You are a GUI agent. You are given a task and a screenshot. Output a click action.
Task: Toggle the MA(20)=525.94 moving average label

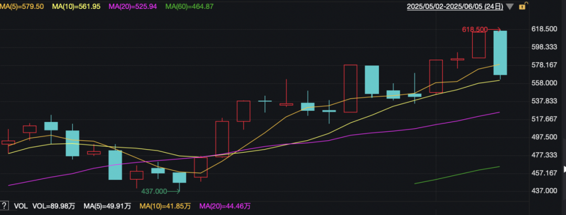(x=133, y=6)
